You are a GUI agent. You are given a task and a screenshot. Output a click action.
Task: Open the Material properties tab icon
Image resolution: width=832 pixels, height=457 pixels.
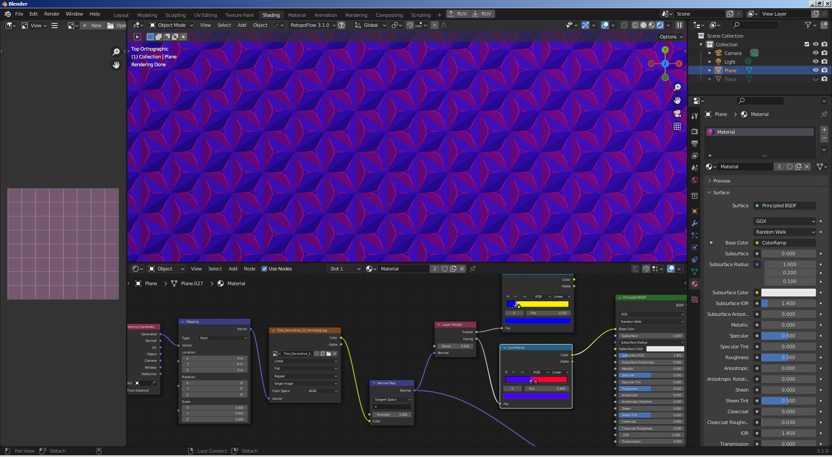(695, 284)
